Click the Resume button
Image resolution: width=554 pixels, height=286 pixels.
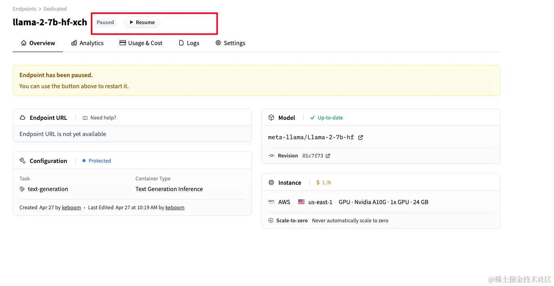pos(142,23)
